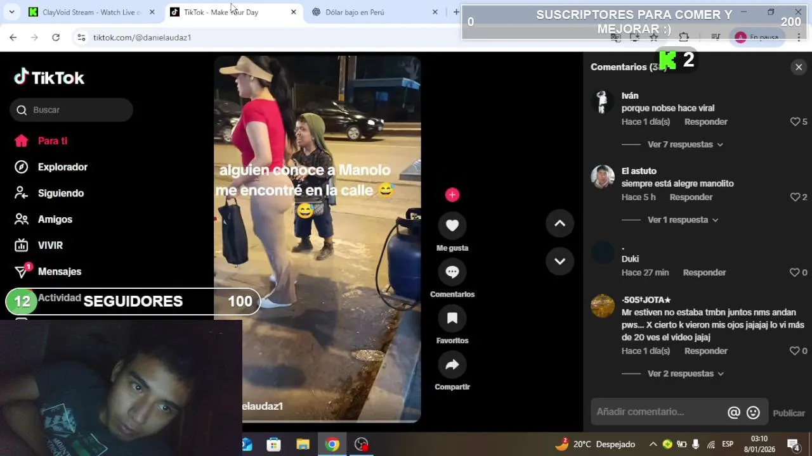Click the playing Manolo video

(x=317, y=239)
